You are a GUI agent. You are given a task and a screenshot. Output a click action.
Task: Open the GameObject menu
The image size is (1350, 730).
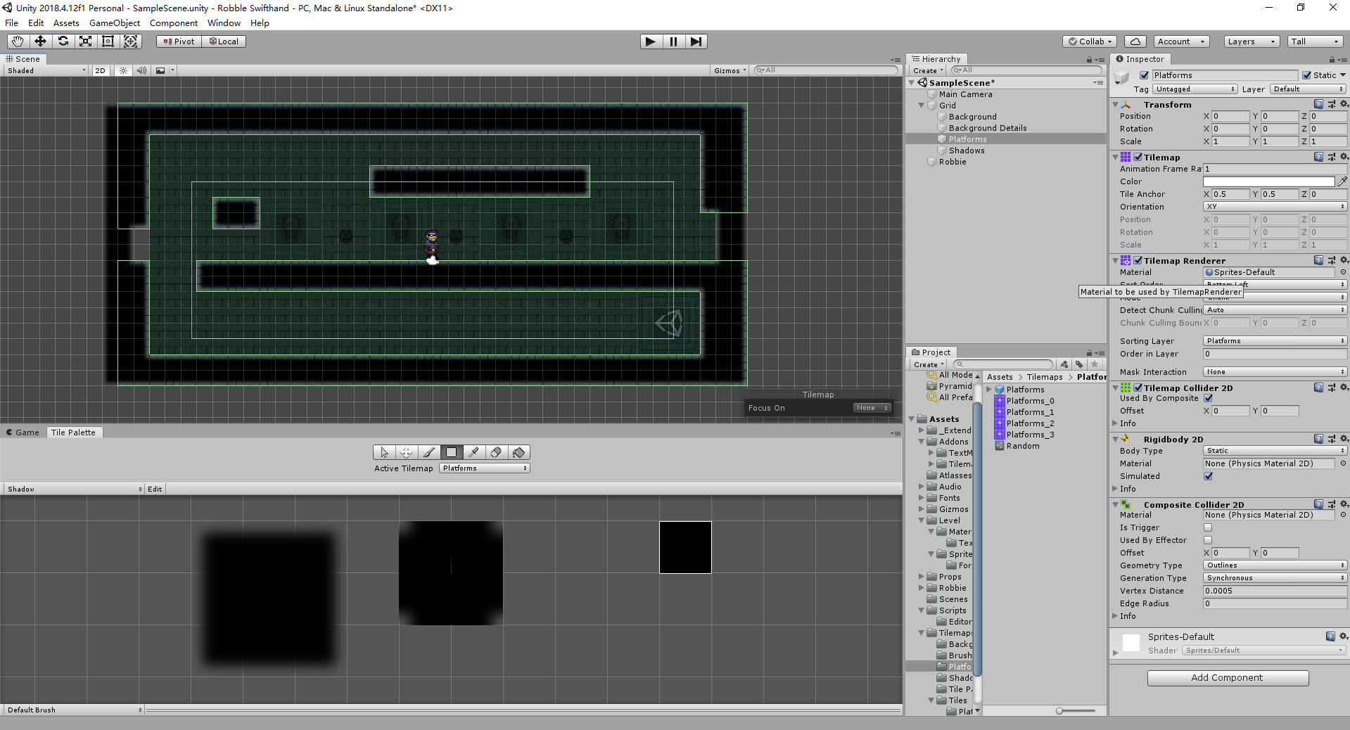[x=115, y=23]
